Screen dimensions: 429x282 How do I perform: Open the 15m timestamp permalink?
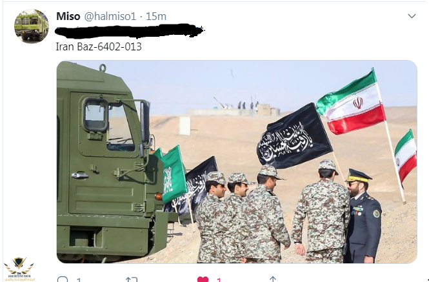[x=156, y=16]
